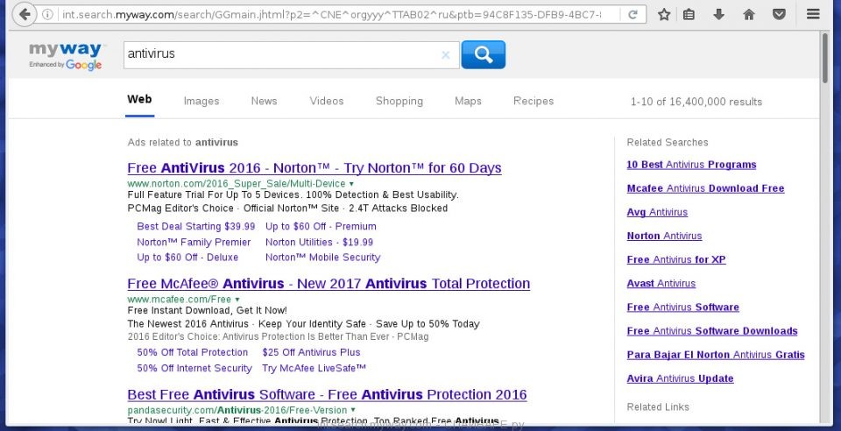Click the myway logo
The image size is (841, 431).
point(65,54)
